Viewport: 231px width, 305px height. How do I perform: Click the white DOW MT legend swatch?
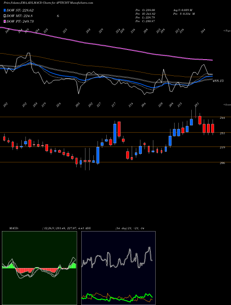(x=5, y=16)
